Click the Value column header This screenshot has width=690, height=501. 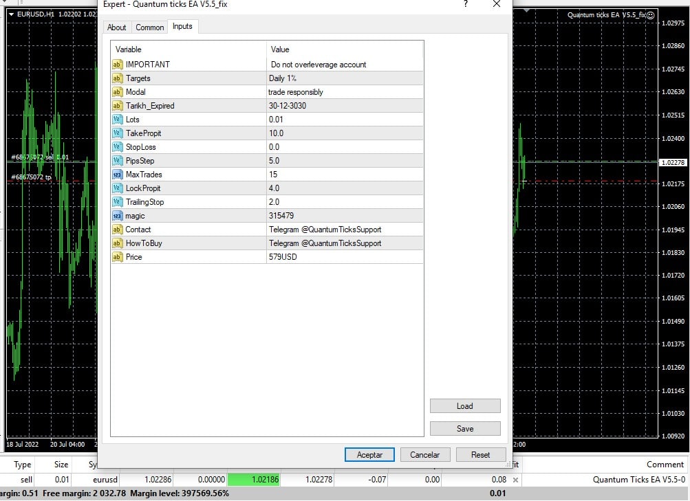pos(345,49)
